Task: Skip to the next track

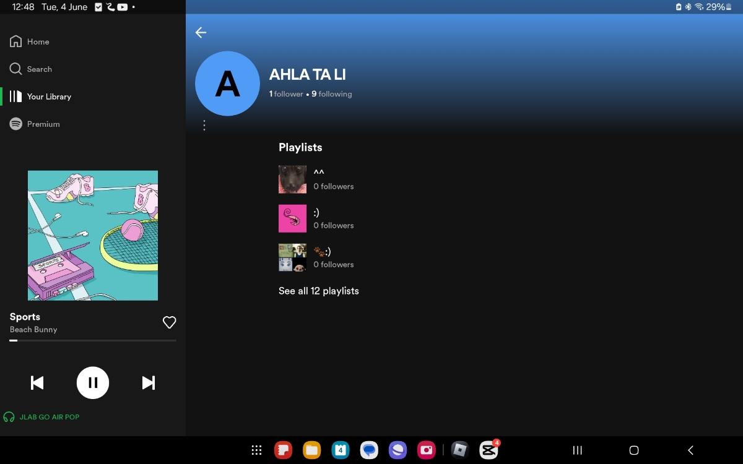Action: (x=149, y=383)
